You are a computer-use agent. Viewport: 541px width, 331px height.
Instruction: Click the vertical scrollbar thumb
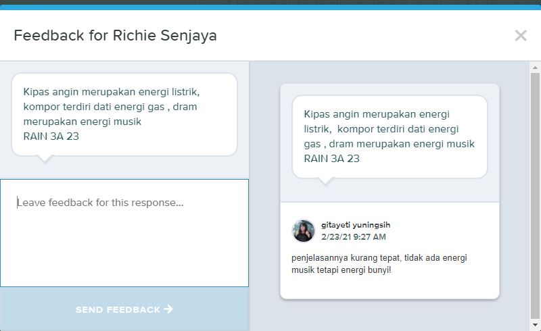click(535, 196)
